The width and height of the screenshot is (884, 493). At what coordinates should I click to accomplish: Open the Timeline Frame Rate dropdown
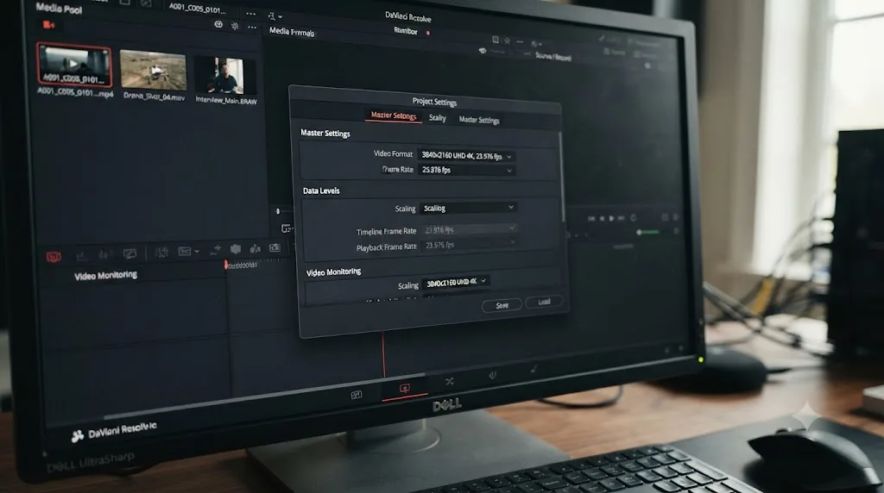pos(470,229)
